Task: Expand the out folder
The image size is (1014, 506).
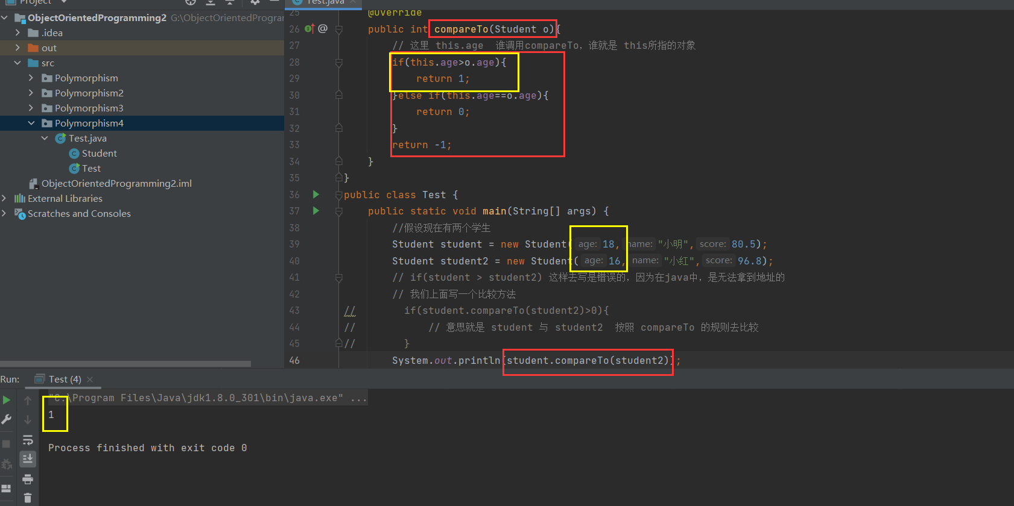Action: pyautogui.click(x=17, y=48)
